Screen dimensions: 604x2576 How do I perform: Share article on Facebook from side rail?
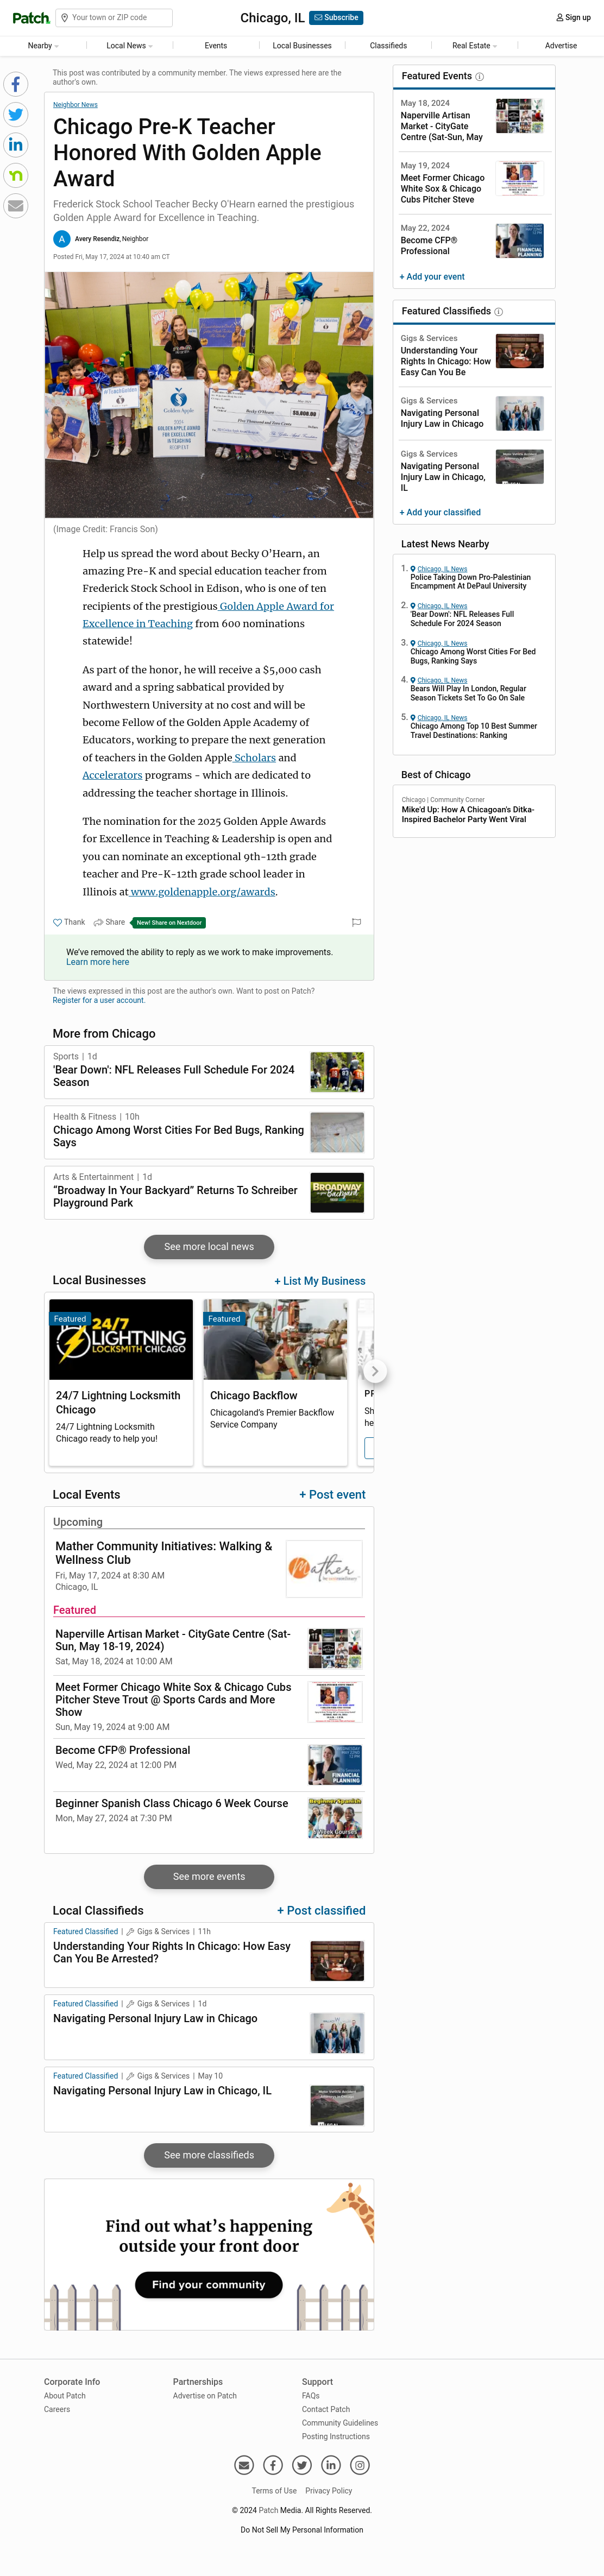tap(16, 84)
